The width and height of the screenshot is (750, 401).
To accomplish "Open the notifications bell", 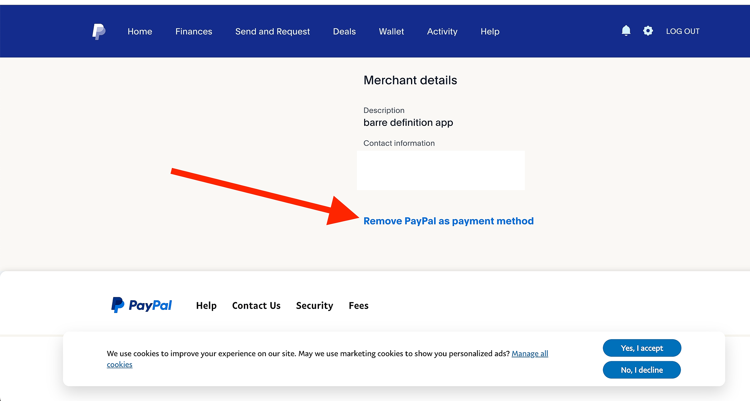I will click(626, 31).
